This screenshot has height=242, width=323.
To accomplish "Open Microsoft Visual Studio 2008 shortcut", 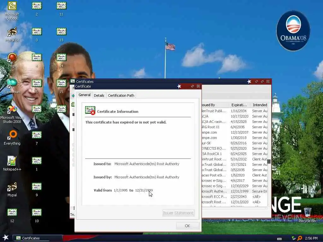I will tap(12, 114).
